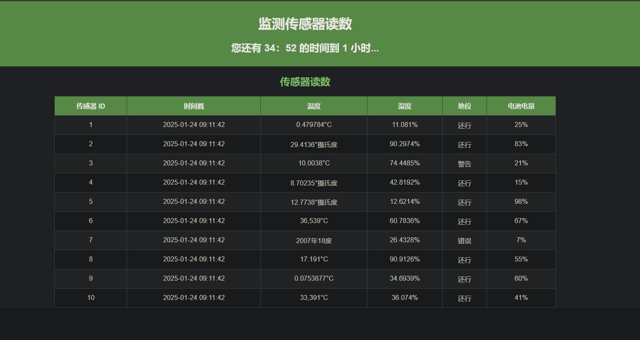Screen dimensions: 640x340
Task: Click the 地位 column header
Action: (464, 106)
